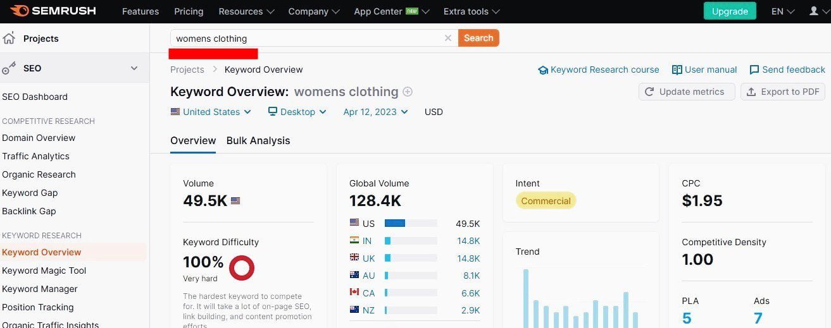
Task: Click the PLA value 5
Action: (x=687, y=318)
